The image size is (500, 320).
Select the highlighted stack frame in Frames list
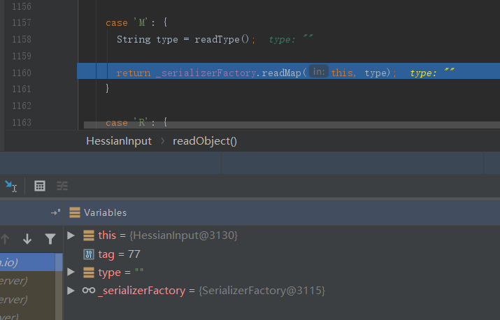[x=27, y=262]
